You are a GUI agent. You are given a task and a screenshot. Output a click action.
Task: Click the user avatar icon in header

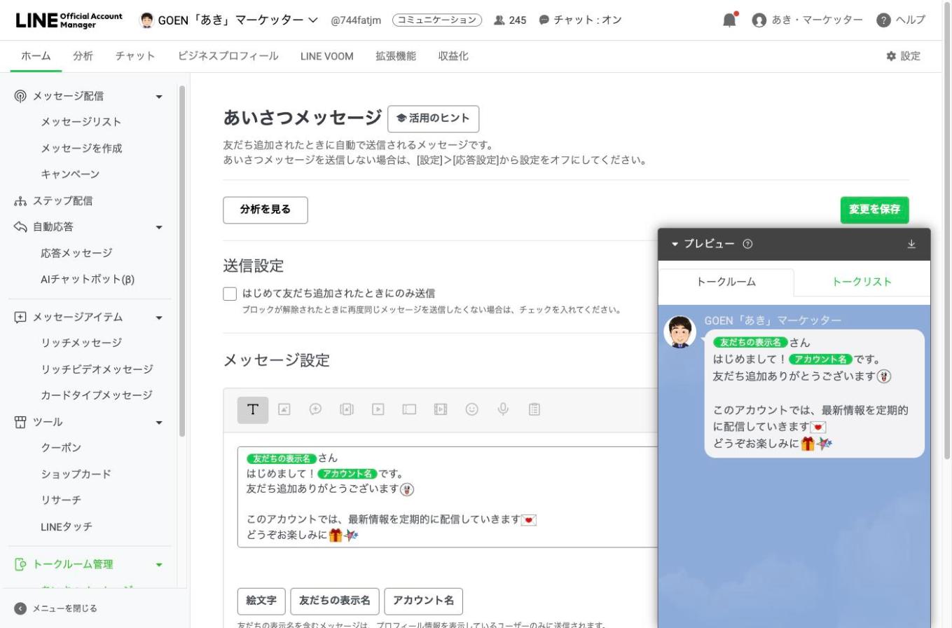[x=759, y=20]
